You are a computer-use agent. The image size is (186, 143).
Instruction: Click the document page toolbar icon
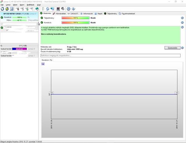pyautogui.click(x=43, y=9)
